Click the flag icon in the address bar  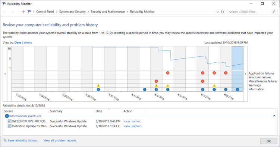(29, 12)
